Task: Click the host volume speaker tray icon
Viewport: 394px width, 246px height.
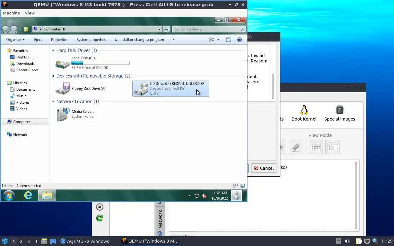Action: point(347,241)
